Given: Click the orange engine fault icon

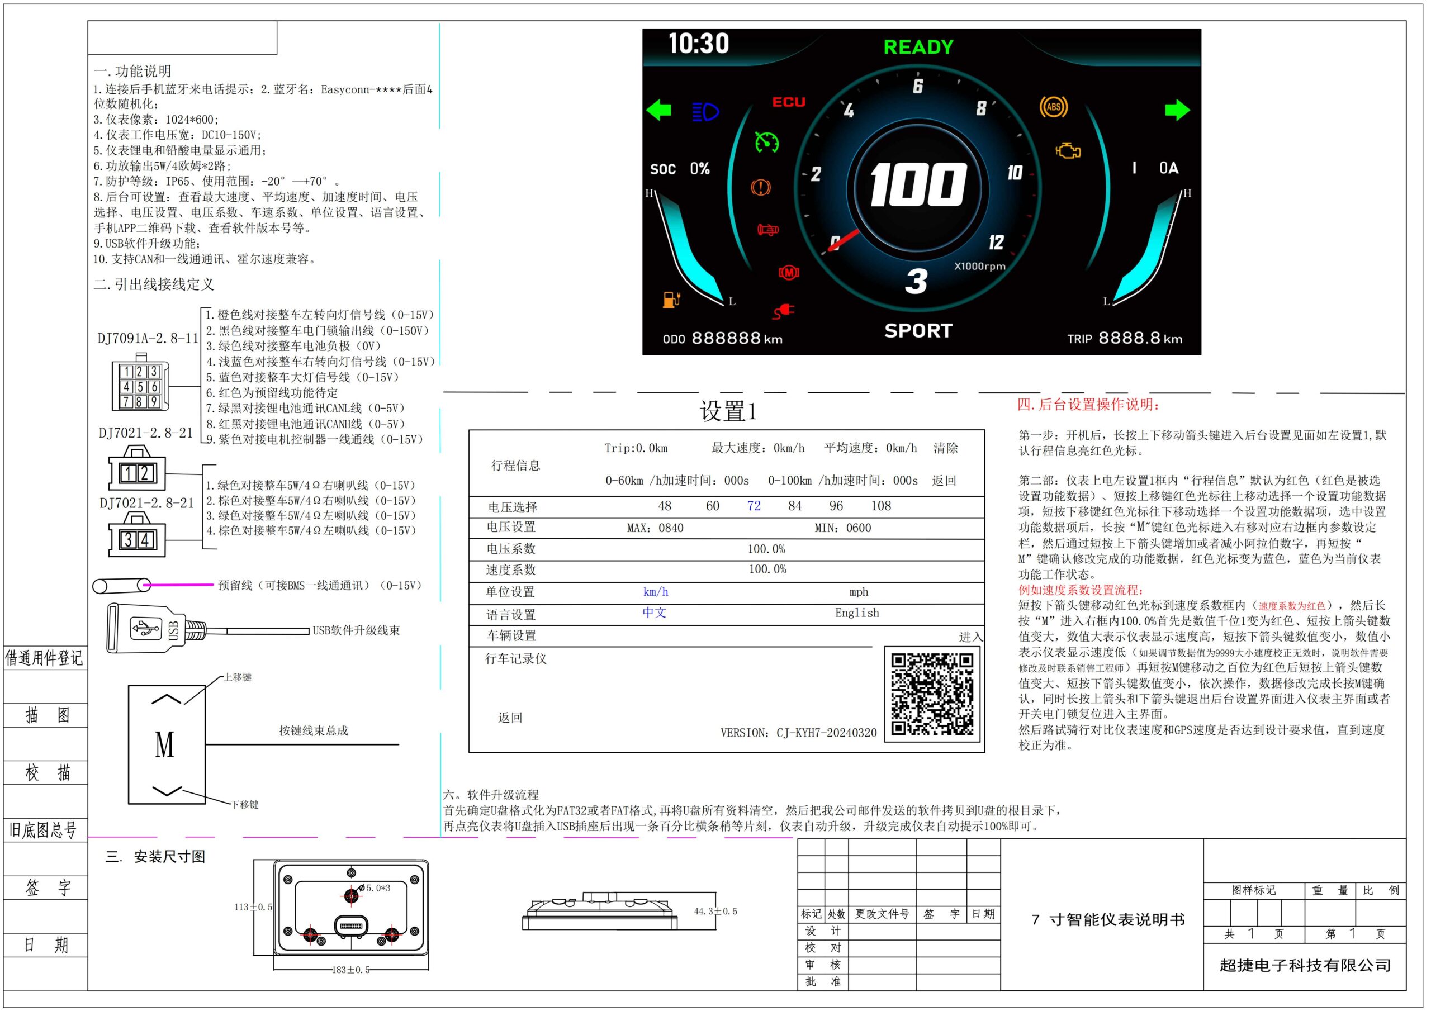Looking at the screenshot, I should 1068,150.
